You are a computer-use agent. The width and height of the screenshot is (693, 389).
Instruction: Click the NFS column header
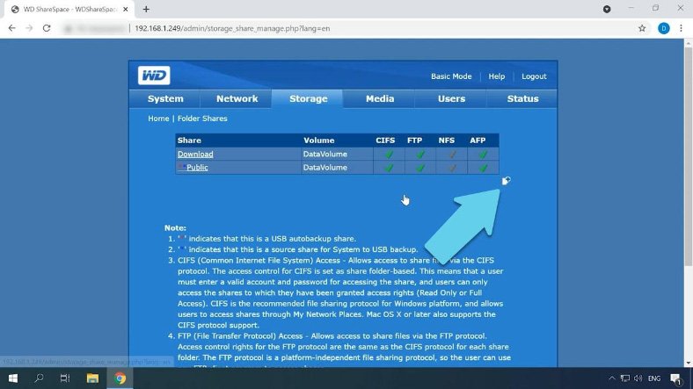pos(447,140)
